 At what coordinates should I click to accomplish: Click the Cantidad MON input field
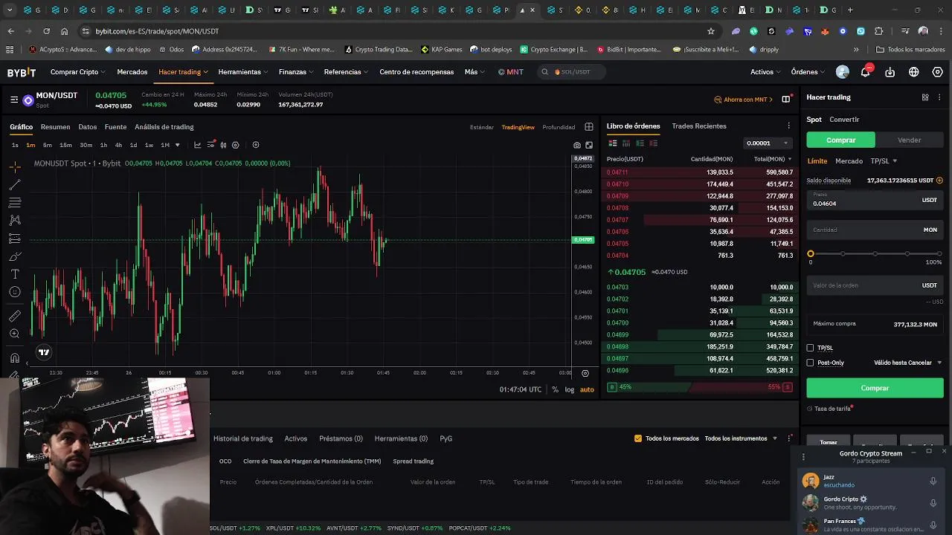point(875,230)
